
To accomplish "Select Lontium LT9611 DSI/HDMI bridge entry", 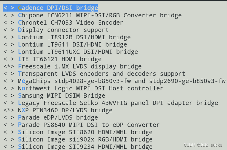I will [x=72, y=44].
